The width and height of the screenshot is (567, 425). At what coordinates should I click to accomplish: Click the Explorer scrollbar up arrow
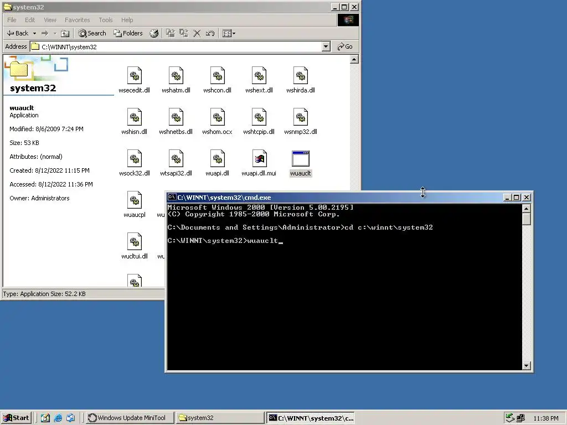pyautogui.click(x=354, y=59)
